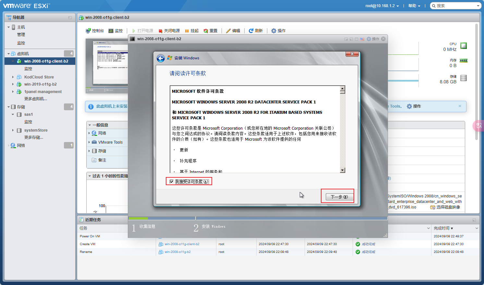Click the floating translate widget on the right edge
The height and width of the screenshot is (285, 484).
[478, 125]
